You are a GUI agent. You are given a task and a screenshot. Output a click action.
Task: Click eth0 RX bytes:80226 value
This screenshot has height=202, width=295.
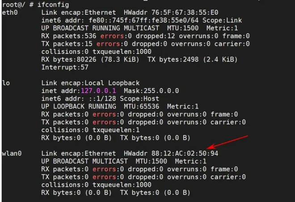point(69,60)
